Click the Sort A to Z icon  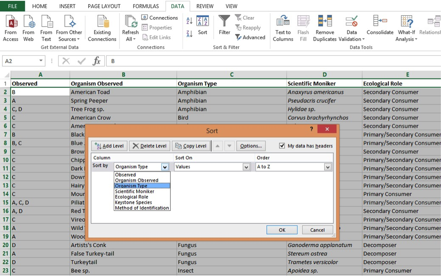coord(189,20)
